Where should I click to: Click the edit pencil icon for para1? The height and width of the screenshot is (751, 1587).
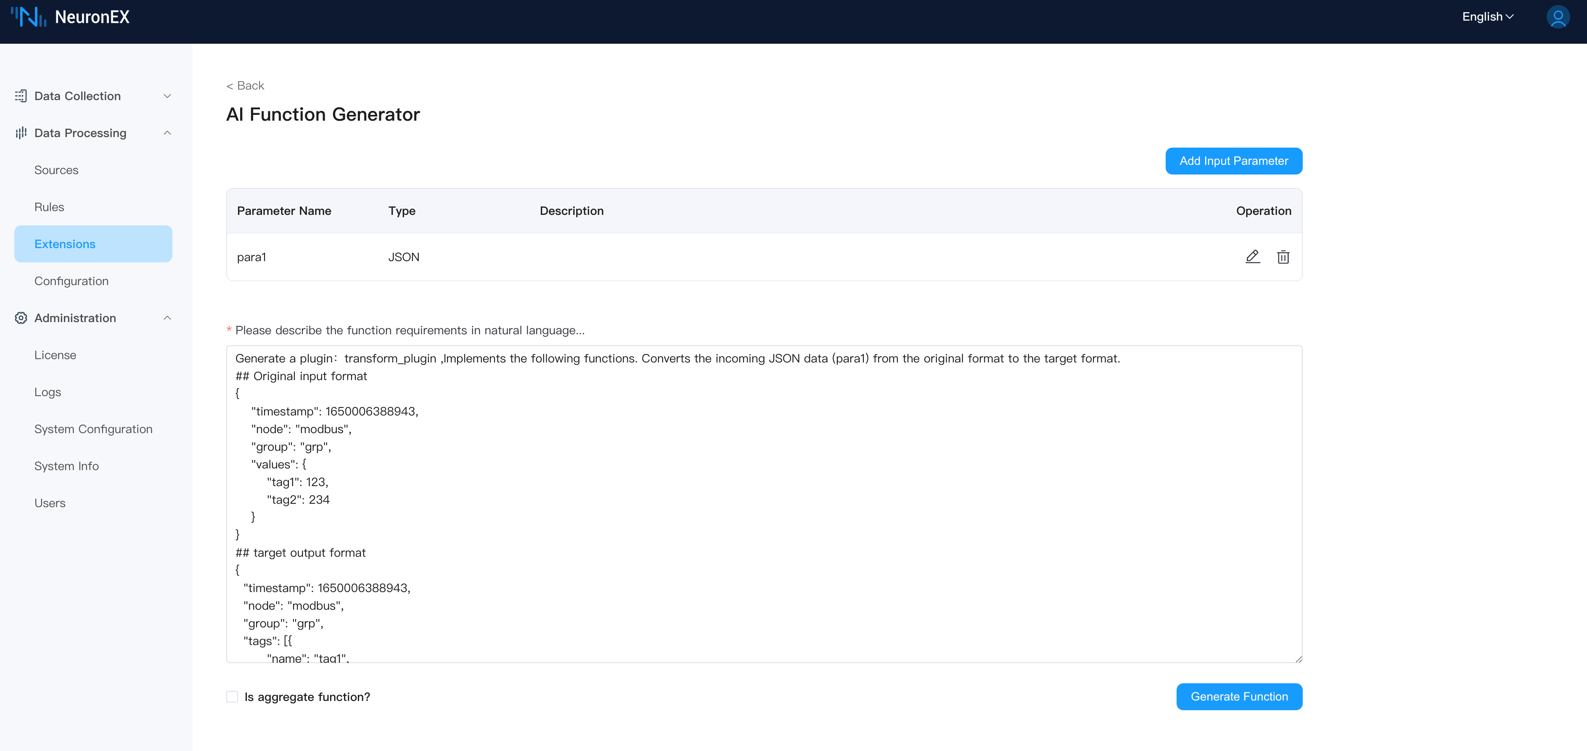click(1252, 257)
